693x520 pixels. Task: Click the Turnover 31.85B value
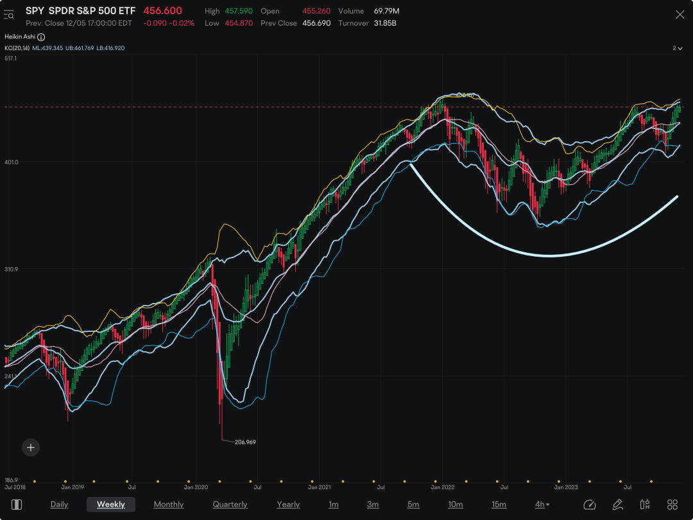pos(385,23)
